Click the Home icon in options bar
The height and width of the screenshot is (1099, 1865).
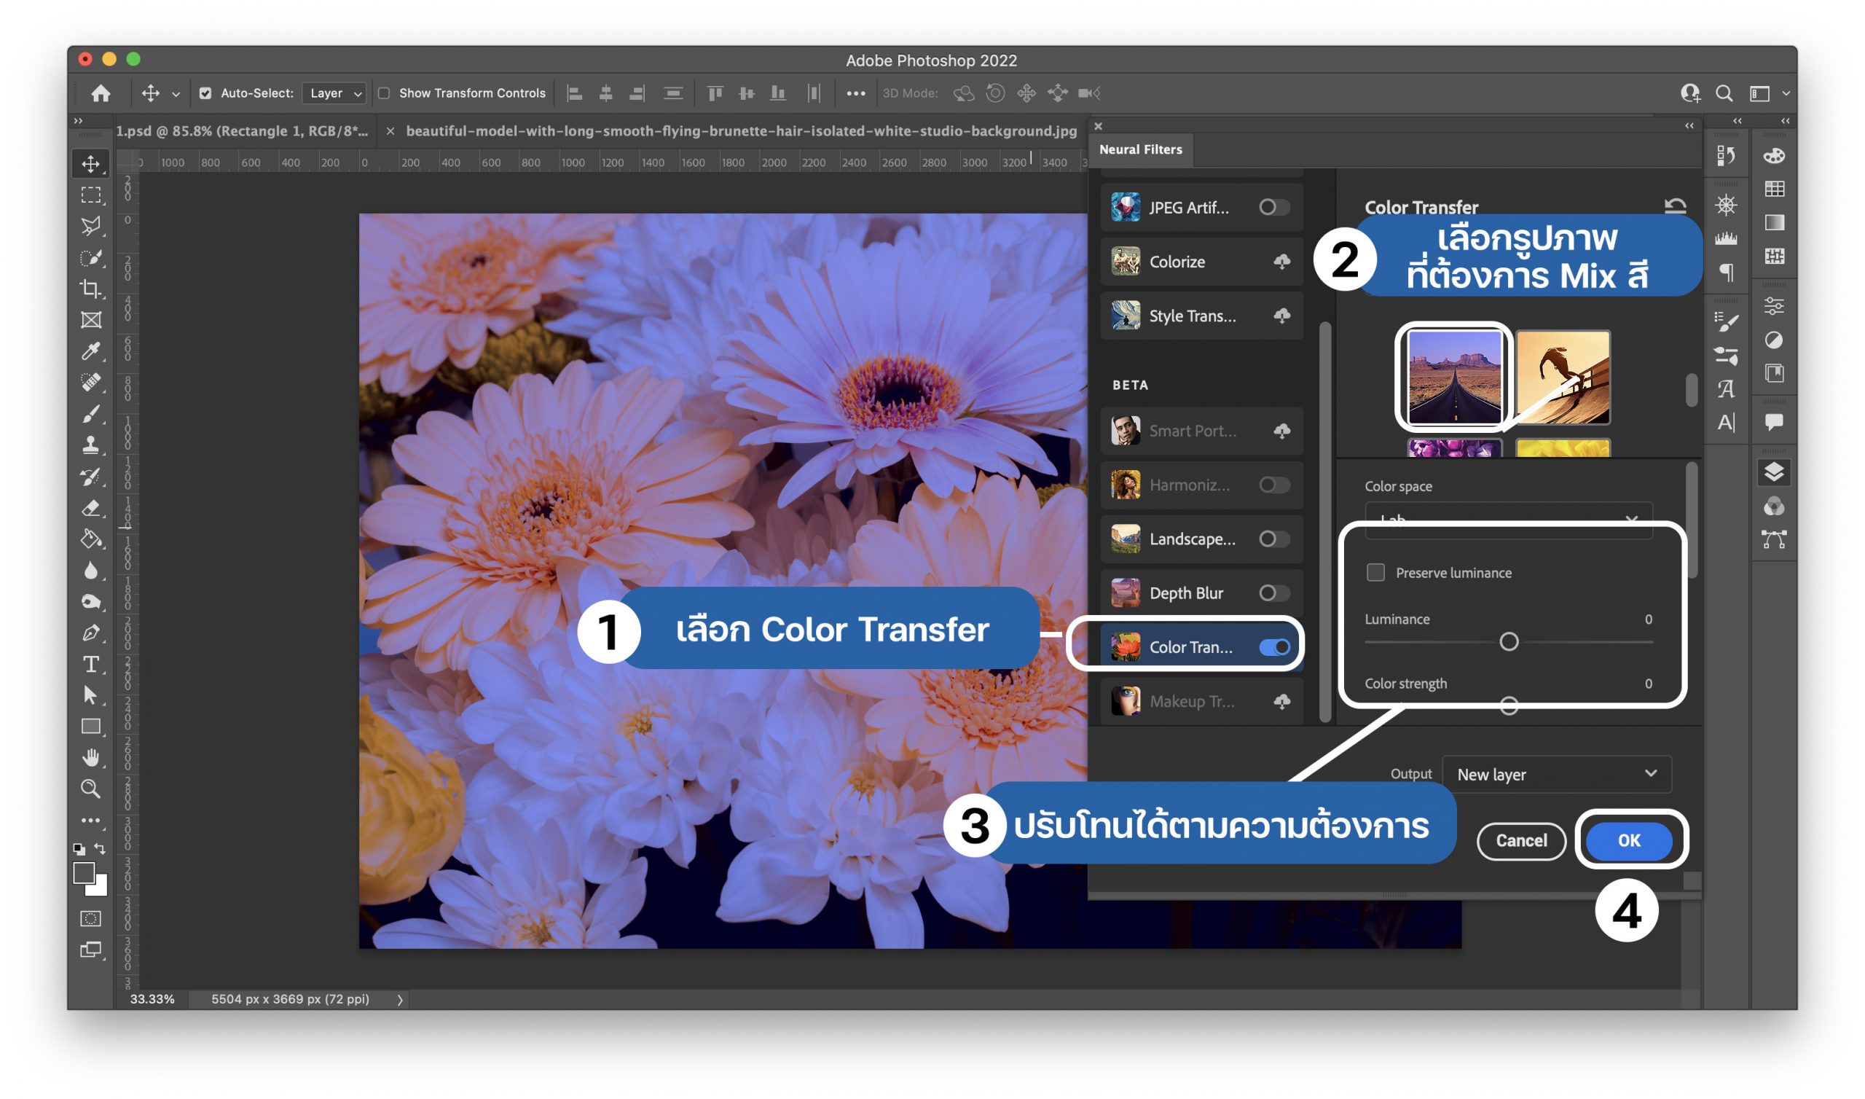pos(101,93)
